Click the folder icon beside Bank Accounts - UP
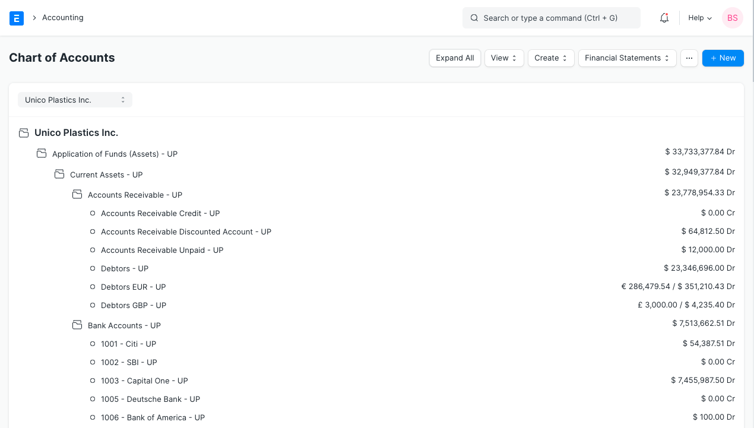Screen dimensions: 754x428 [x=77, y=325]
